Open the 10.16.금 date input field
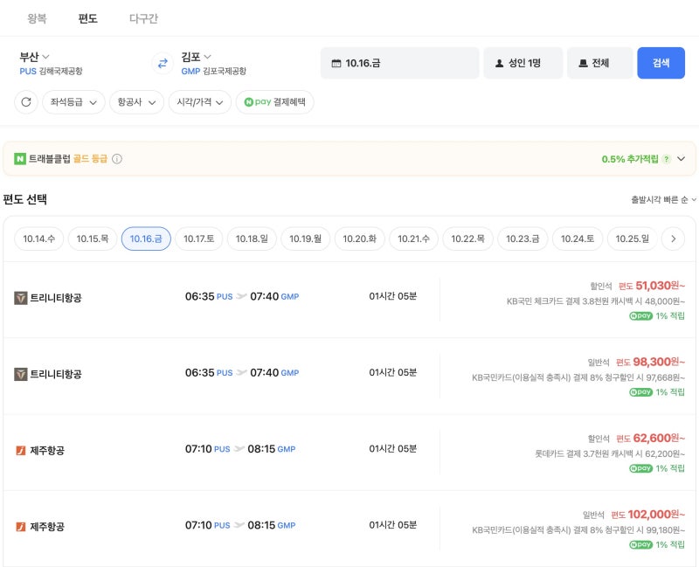Viewport: 699px width, 567px height. [399, 63]
